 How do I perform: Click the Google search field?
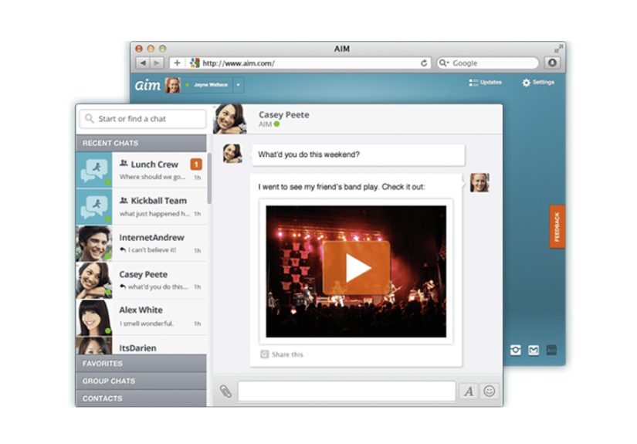pyautogui.click(x=487, y=63)
